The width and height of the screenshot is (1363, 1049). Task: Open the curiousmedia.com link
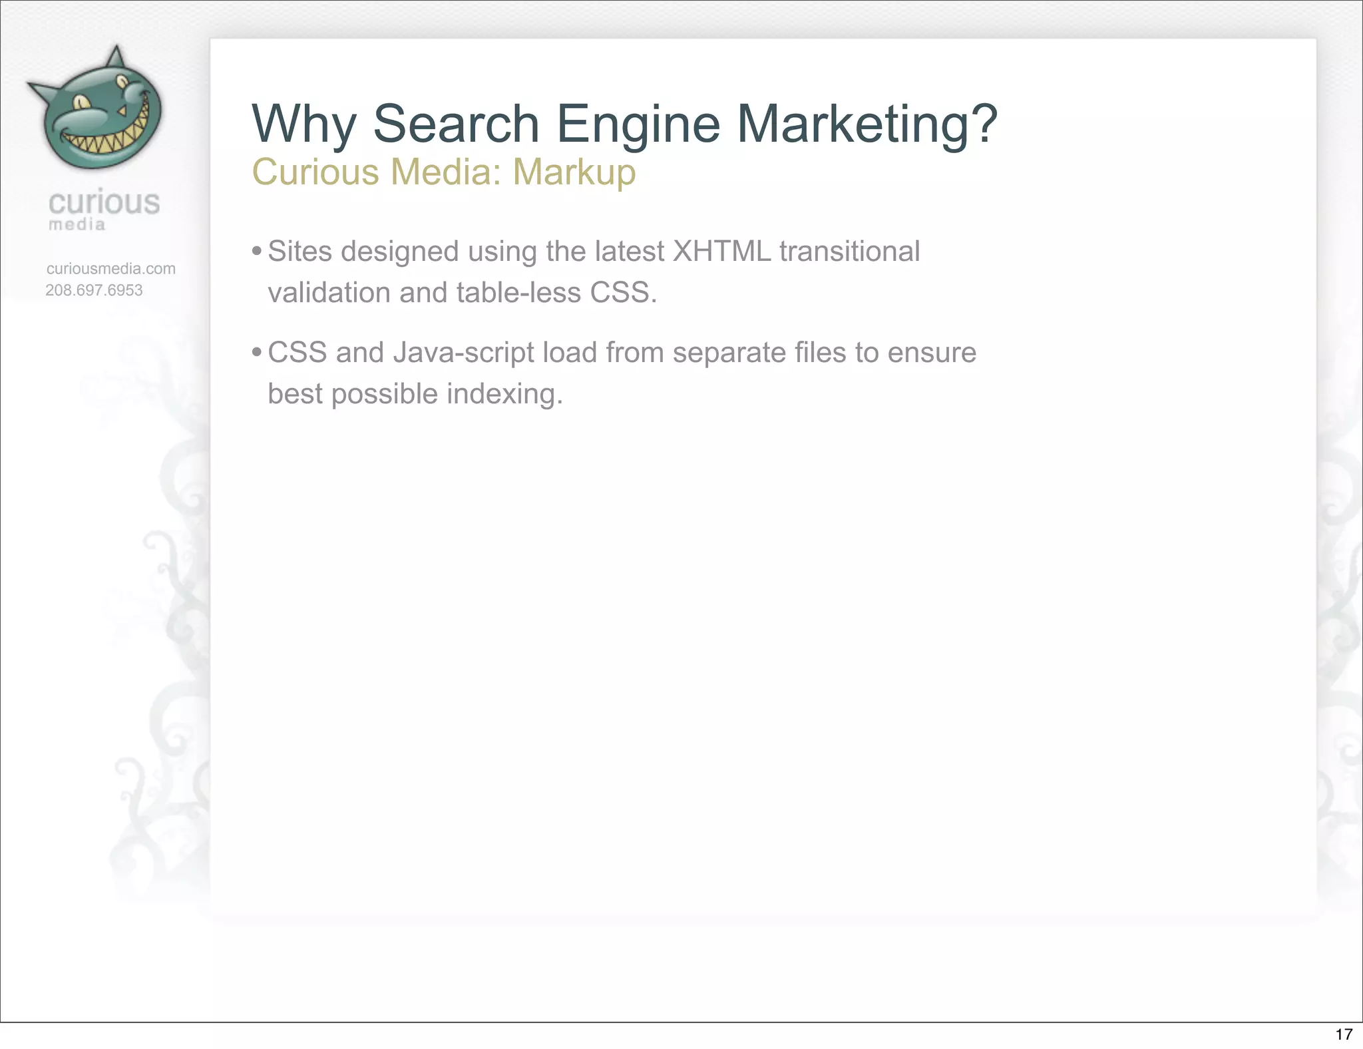111,269
